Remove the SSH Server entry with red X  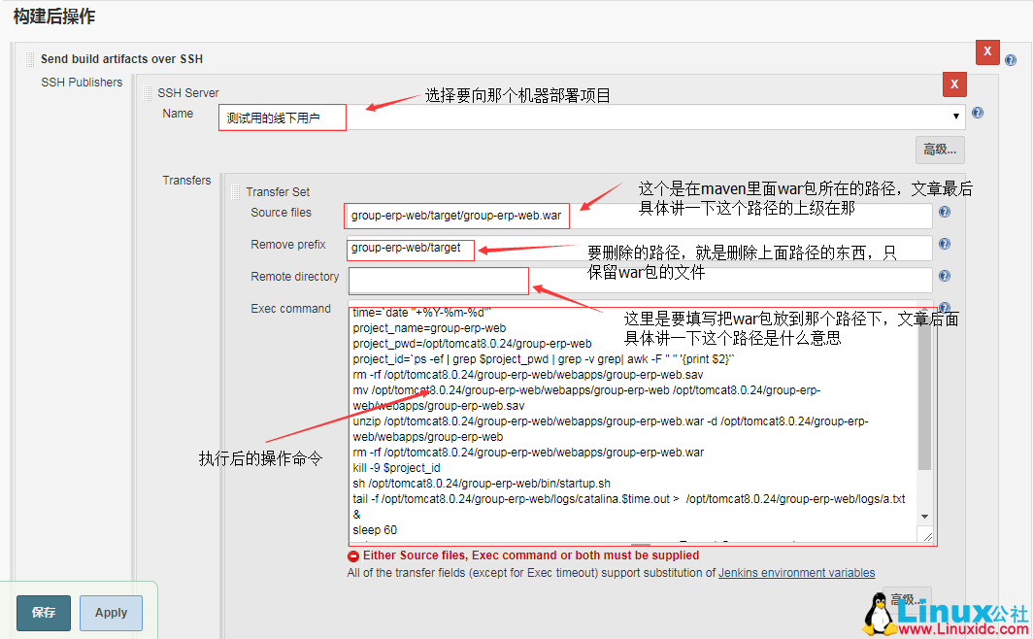pyautogui.click(x=953, y=84)
